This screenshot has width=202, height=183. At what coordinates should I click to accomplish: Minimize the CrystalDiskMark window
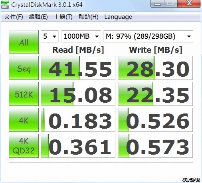(157, 4)
